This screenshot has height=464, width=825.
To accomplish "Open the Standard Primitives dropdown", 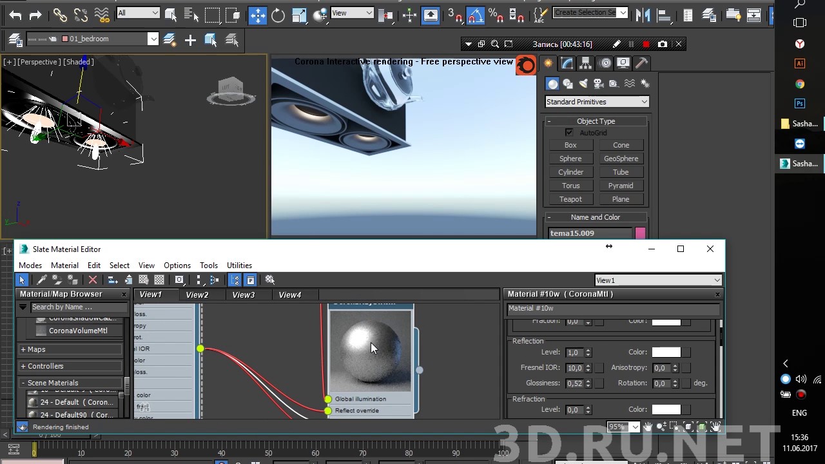I will tap(597, 102).
